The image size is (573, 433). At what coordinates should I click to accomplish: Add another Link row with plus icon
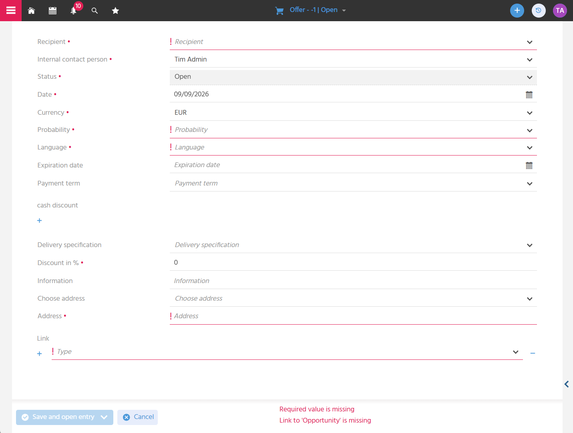click(39, 354)
